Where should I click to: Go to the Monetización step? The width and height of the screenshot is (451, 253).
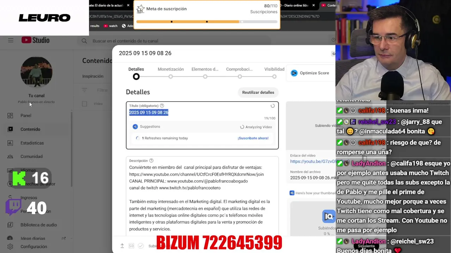[x=171, y=73]
